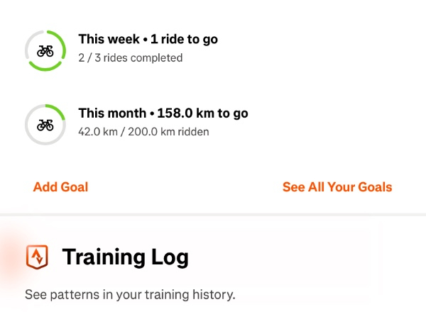Click the Add Goal link
The width and height of the screenshot is (426, 319).
[x=60, y=187]
